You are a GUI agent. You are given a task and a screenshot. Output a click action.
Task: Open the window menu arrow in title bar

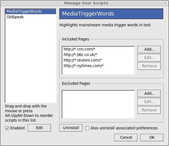tap(3, 3)
